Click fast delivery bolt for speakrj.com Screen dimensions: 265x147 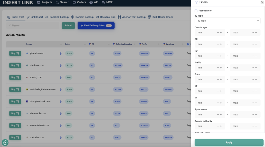point(61,78)
